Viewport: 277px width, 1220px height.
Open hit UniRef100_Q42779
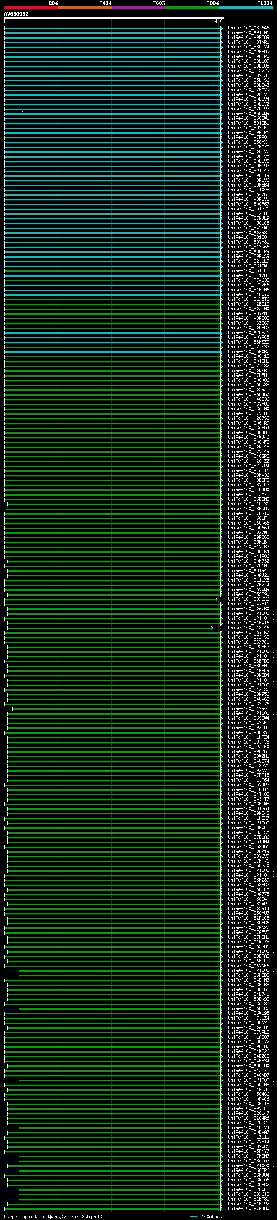coord(248,71)
